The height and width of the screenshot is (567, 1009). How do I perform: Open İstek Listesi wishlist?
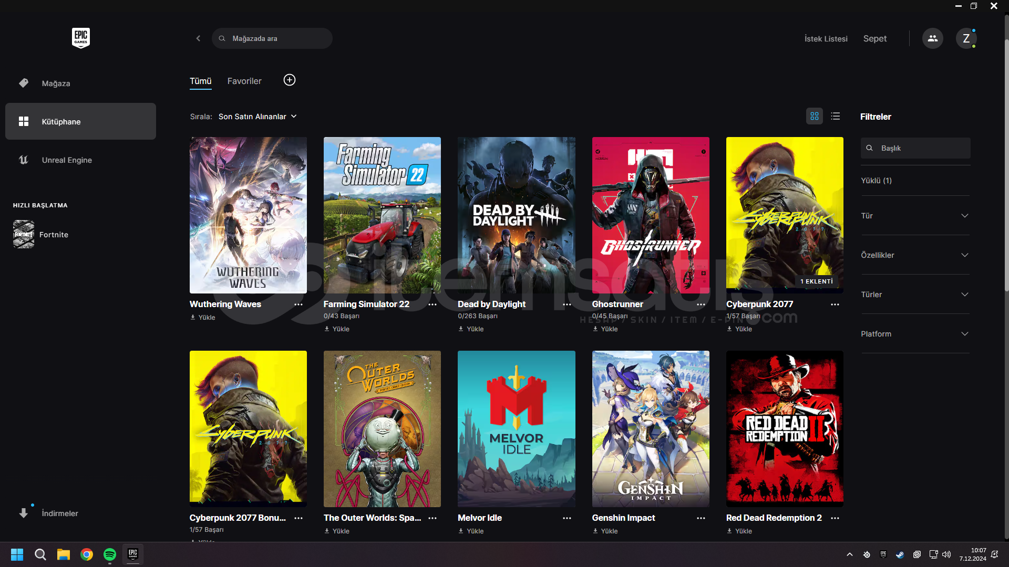(826, 38)
